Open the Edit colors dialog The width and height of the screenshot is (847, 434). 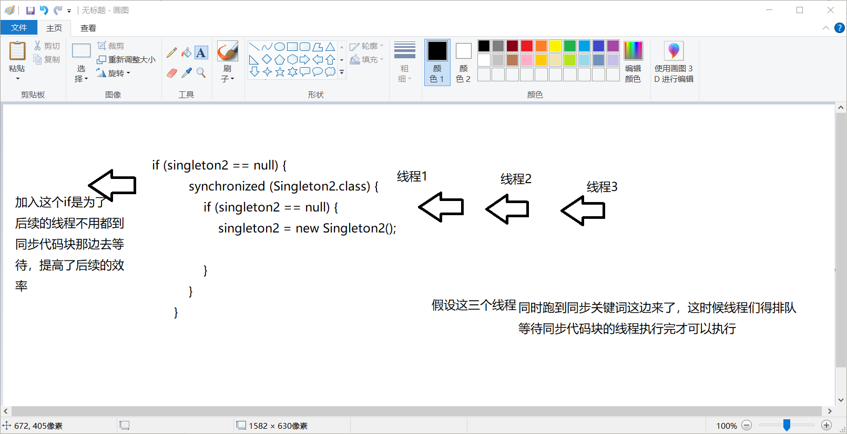(633, 62)
